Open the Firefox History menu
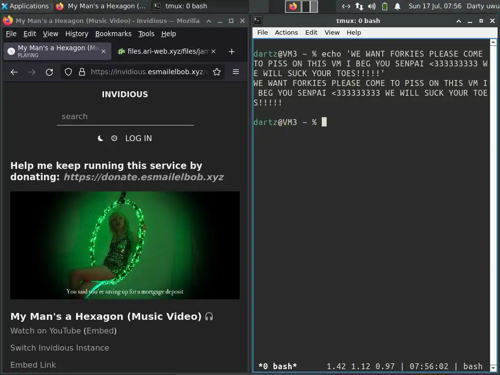 (x=77, y=34)
